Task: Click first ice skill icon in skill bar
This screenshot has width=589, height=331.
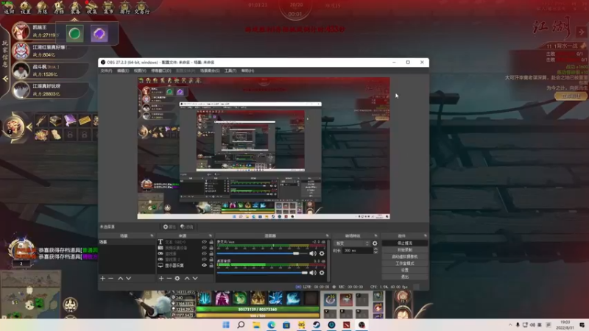Action: [205, 299]
